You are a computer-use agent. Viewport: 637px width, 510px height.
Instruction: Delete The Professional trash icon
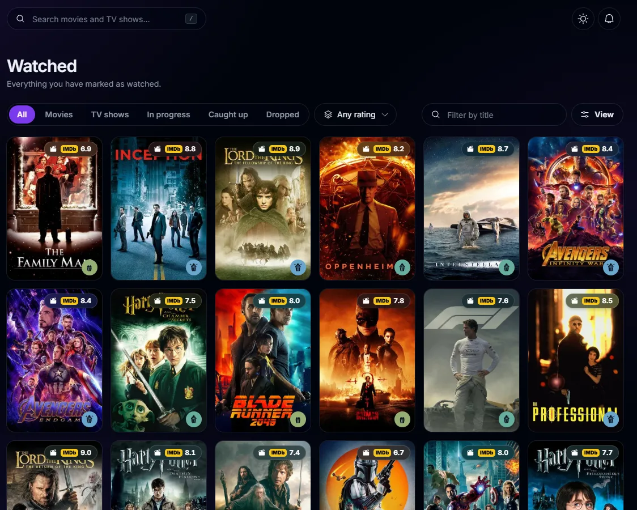point(610,419)
